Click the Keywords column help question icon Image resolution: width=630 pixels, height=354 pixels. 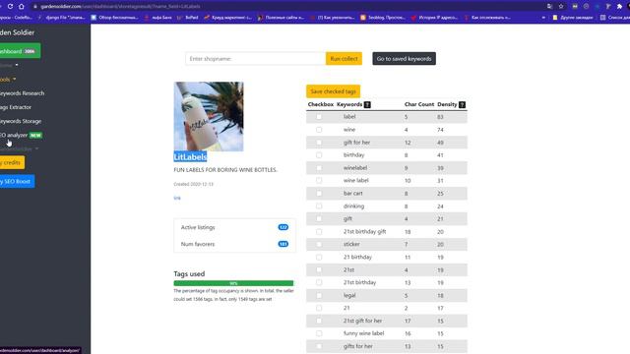point(367,105)
